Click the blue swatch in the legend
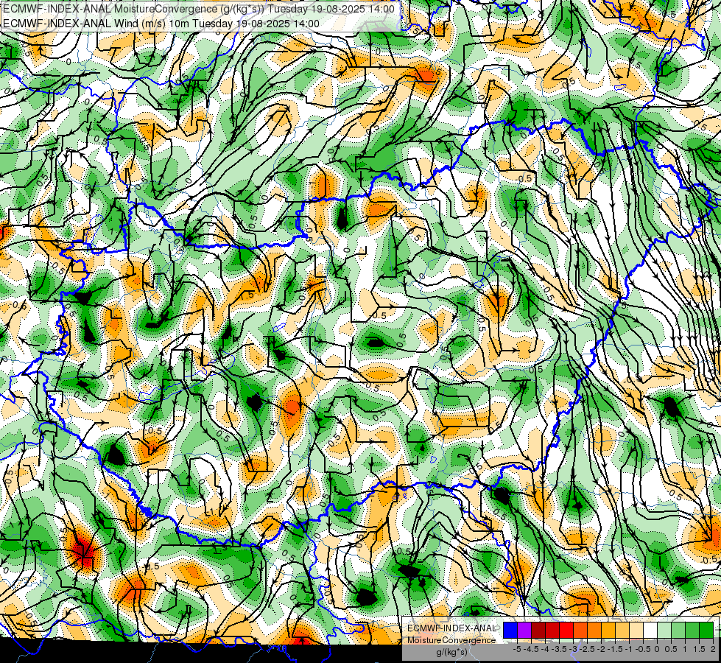 (x=510, y=631)
